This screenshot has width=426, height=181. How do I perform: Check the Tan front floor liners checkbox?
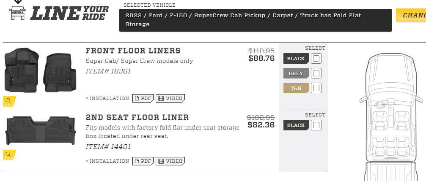(x=316, y=88)
